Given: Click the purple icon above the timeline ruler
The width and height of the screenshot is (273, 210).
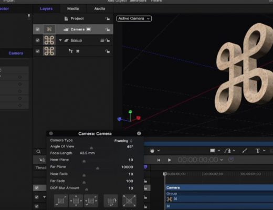Looking at the screenshot, I should 145,167.
